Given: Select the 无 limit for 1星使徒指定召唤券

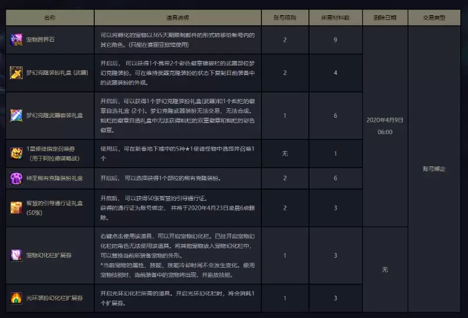Looking at the screenshot, I should [x=285, y=153].
